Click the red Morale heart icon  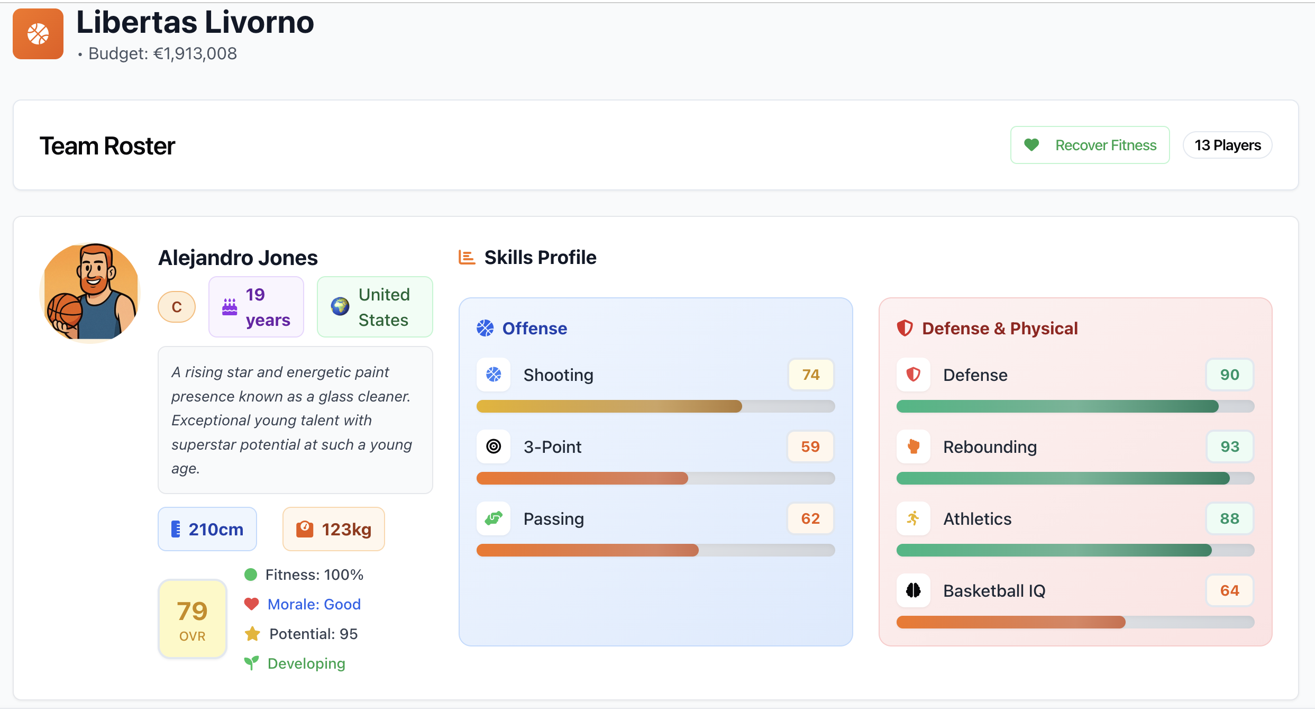(x=251, y=604)
